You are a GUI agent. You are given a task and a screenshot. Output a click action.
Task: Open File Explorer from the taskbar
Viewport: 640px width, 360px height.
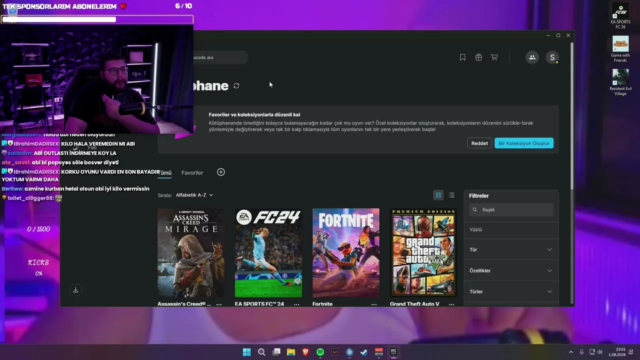coord(290,352)
